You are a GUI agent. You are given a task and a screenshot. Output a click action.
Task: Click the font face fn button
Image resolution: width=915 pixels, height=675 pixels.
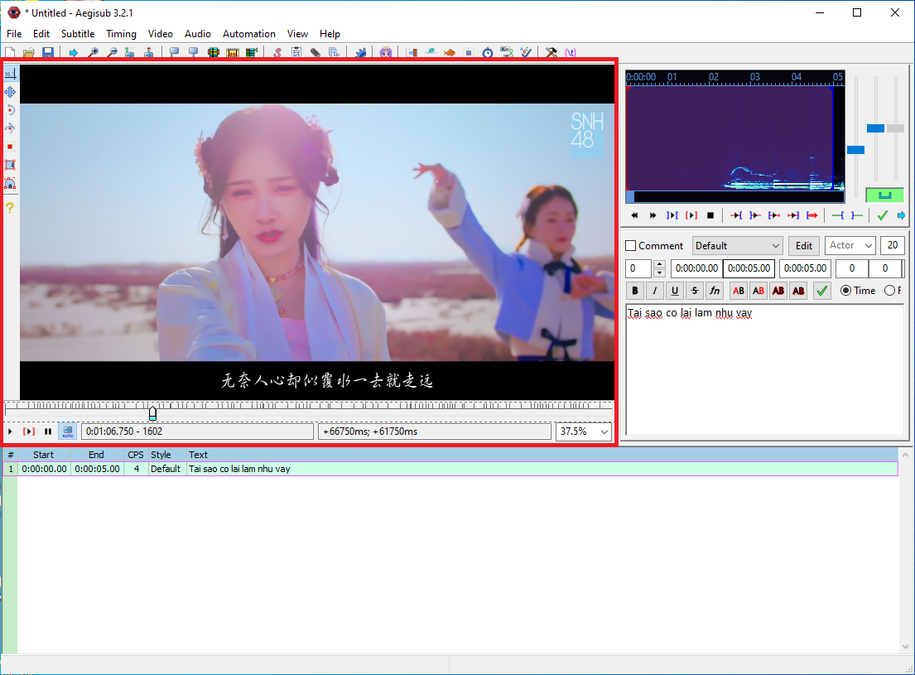pyautogui.click(x=715, y=291)
